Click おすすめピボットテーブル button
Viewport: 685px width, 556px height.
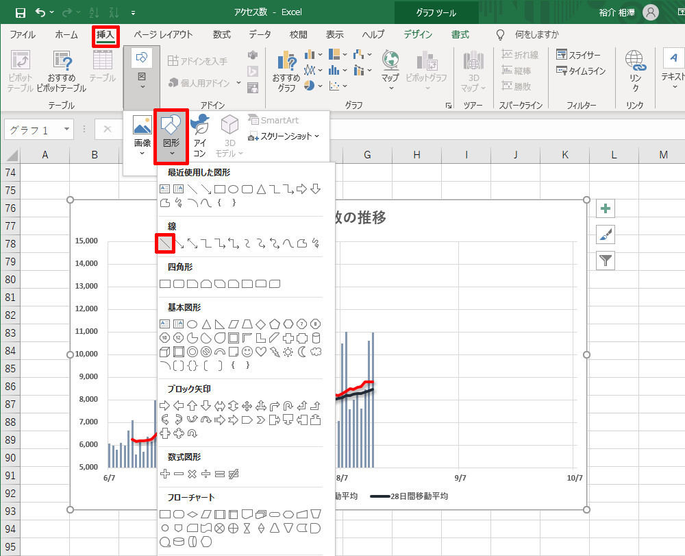[x=62, y=71]
